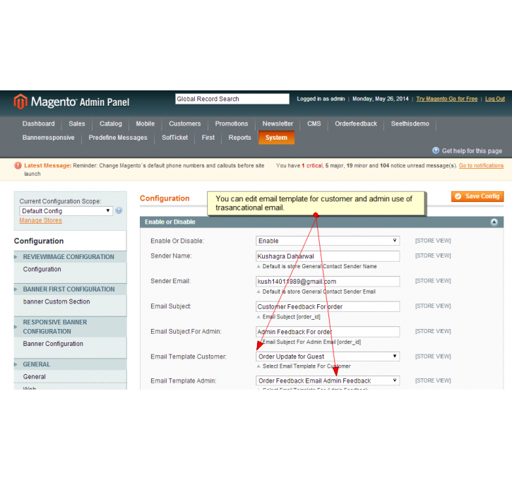This screenshot has height=480, width=512.
Task: Expand BANNER FIRST CONFIGURATION section
Action: [x=70, y=289]
